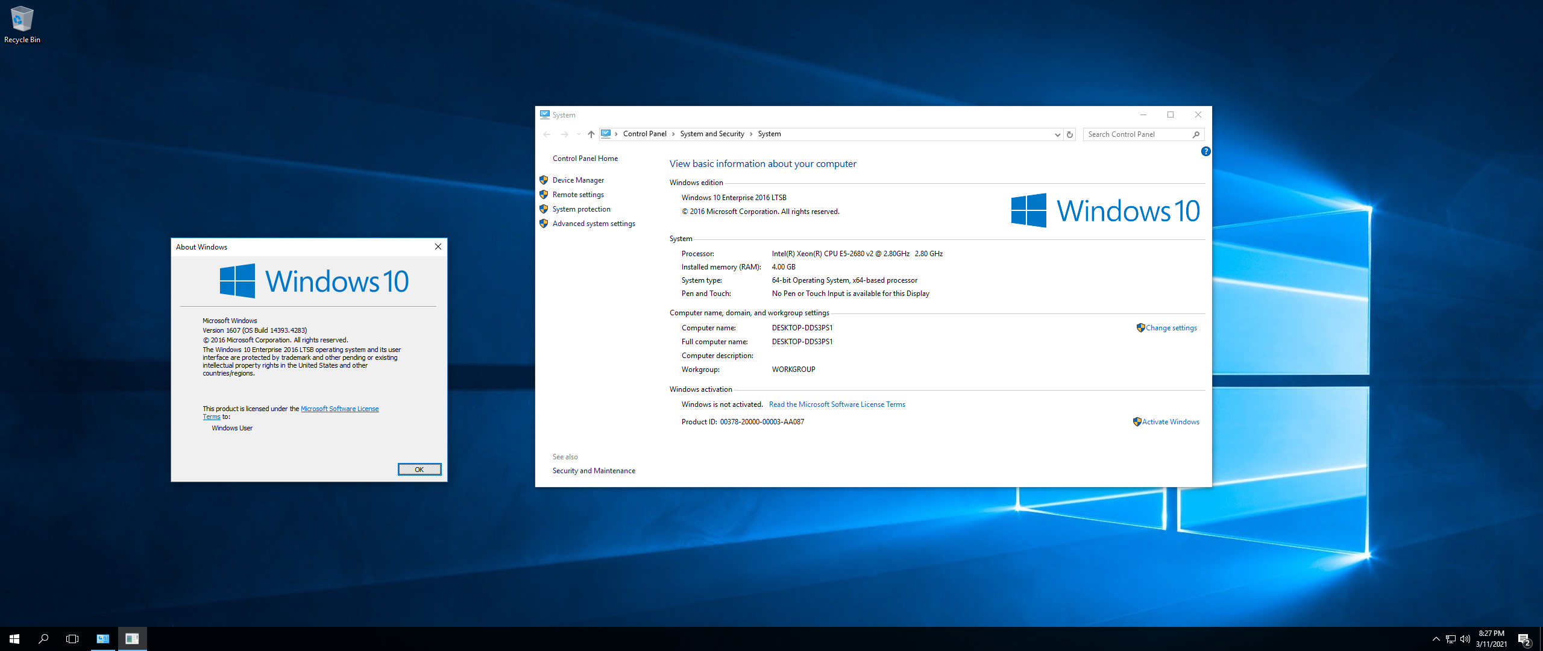1543x651 pixels.
Task: Click the Show desktop strip on taskbar
Action: coord(1541,639)
